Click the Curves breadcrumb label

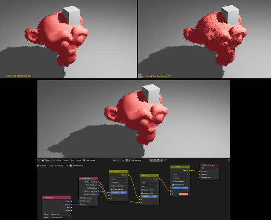coord(43,166)
